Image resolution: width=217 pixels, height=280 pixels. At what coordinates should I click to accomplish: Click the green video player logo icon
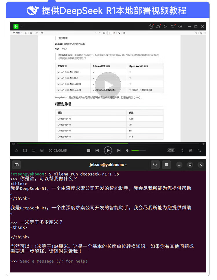16,26
